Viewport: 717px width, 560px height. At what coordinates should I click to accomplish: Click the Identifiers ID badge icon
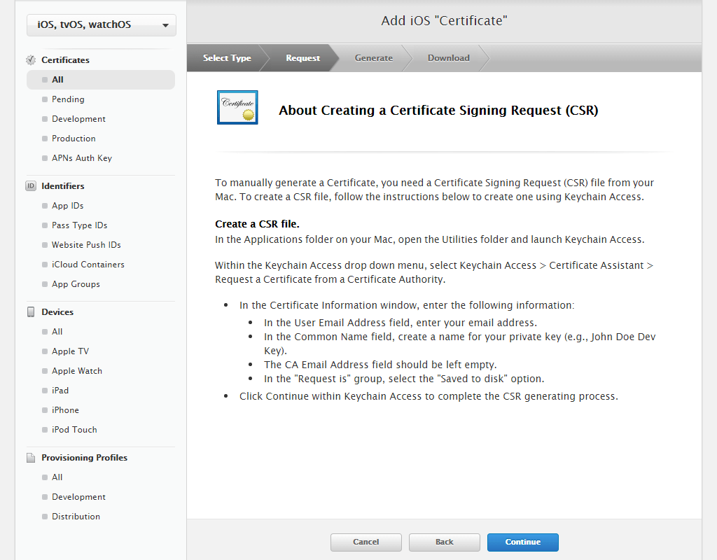pyautogui.click(x=31, y=186)
